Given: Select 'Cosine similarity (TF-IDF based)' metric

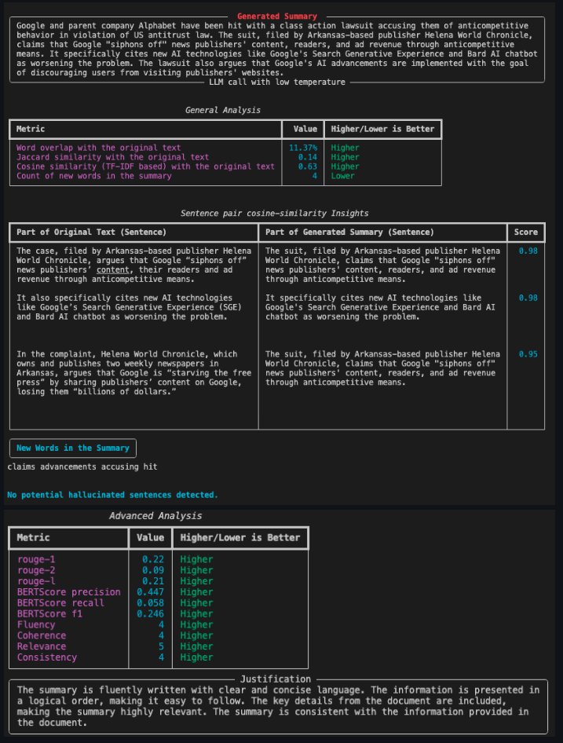Looking at the screenshot, I should [x=145, y=167].
